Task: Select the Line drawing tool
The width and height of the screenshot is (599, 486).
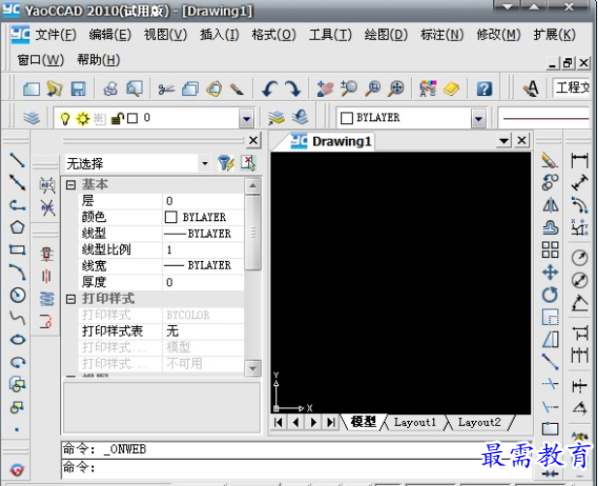Action: pyautogui.click(x=17, y=160)
